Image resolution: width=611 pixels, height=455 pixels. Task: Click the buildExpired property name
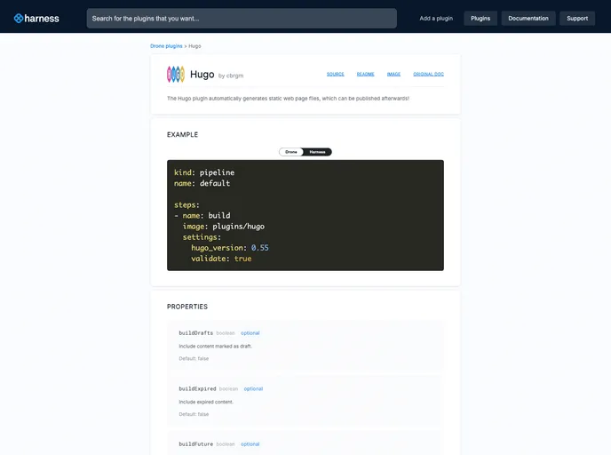pyautogui.click(x=197, y=388)
